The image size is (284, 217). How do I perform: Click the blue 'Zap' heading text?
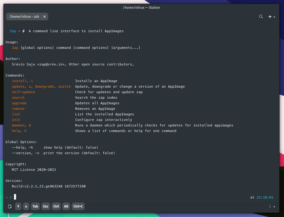click(x=13, y=31)
